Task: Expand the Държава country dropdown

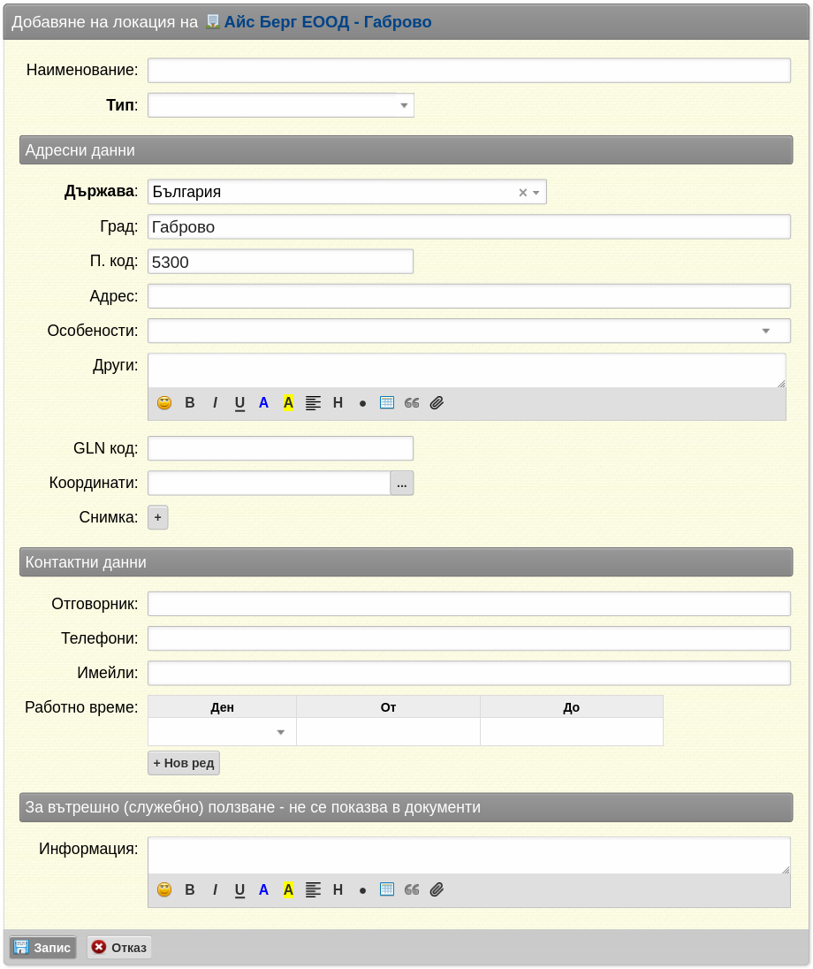Action: pyautogui.click(x=536, y=193)
